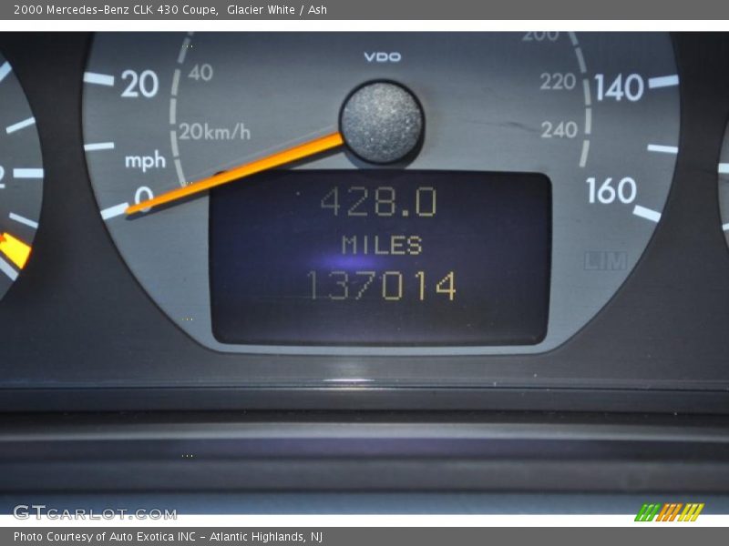Click the GTCarLot.com watermark logo
This screenshot has height=546, width=729.
click(x=95, y=512)
